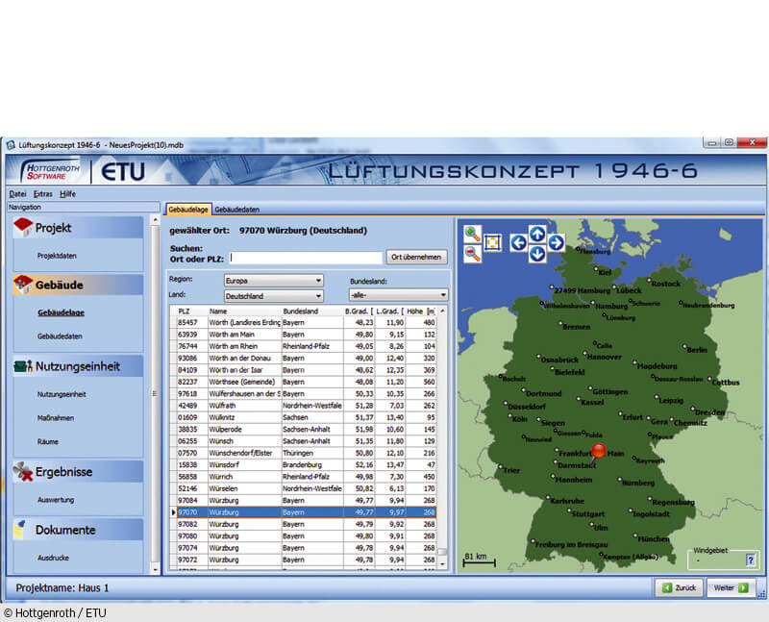Click the Ort übernehmen button
769x622 pixels.
click(416, 257)
